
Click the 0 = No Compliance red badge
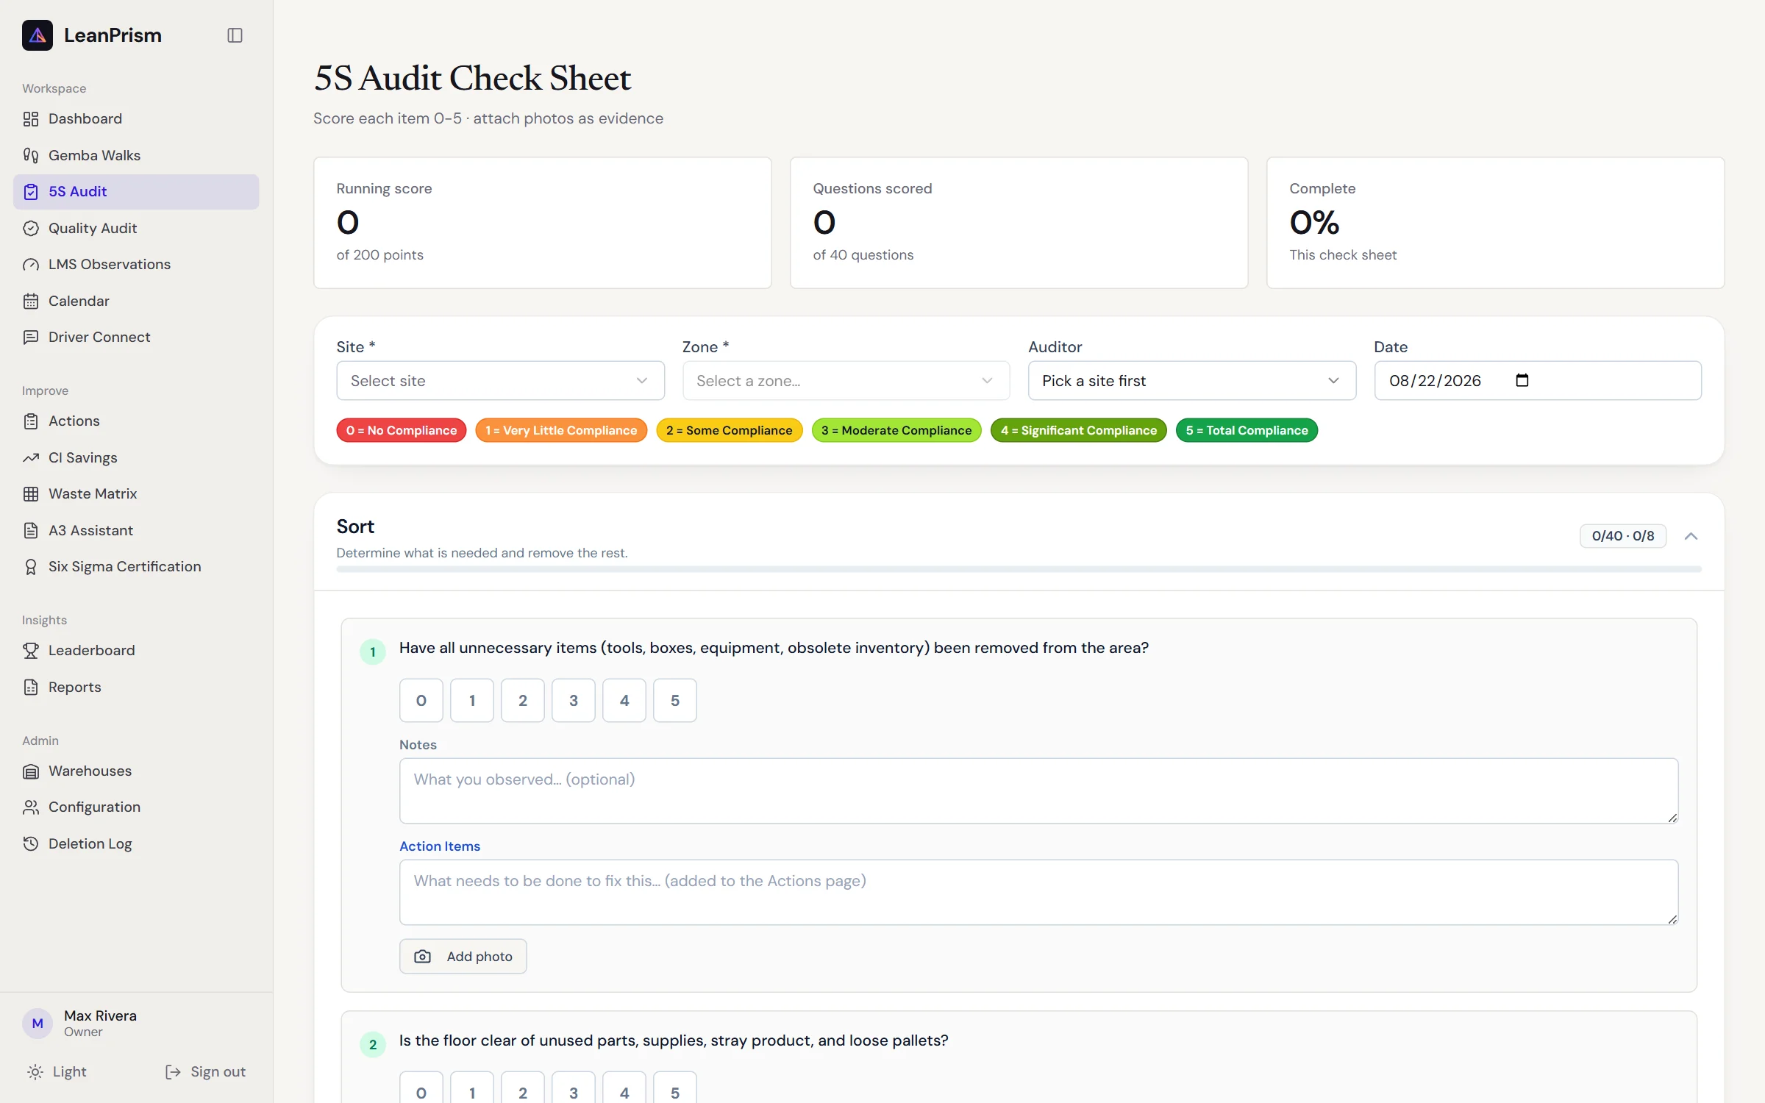click(402, 430)
